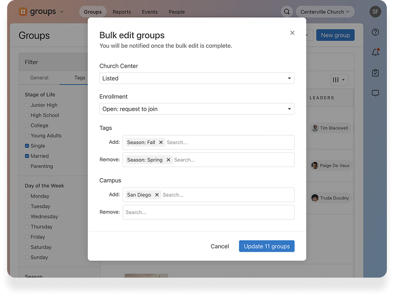Check the Saturday filter
The height and width of the screenshot is (297, 394).
tap(27, 247)
